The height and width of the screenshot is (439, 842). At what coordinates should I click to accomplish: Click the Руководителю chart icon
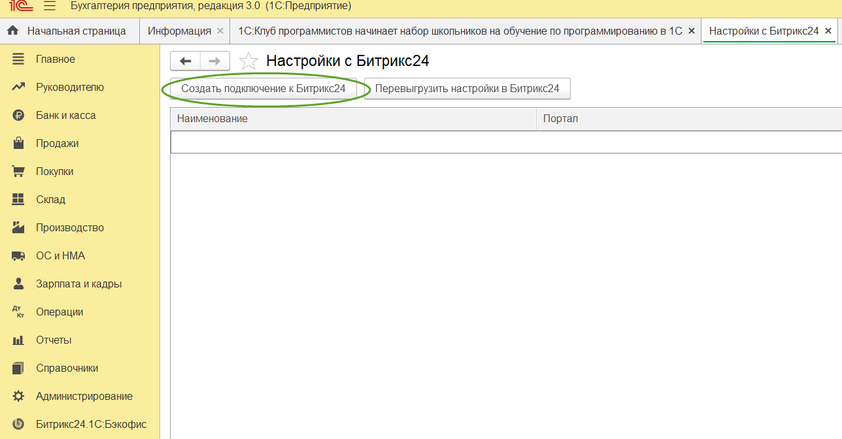pos(18,87)
